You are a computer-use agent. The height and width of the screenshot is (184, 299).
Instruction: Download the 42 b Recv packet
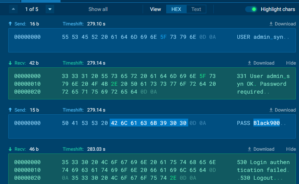pyautogui.click(x=261, y=63)
